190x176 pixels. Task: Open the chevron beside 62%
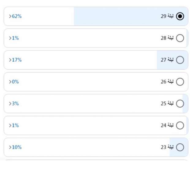(x=10, y=16)
